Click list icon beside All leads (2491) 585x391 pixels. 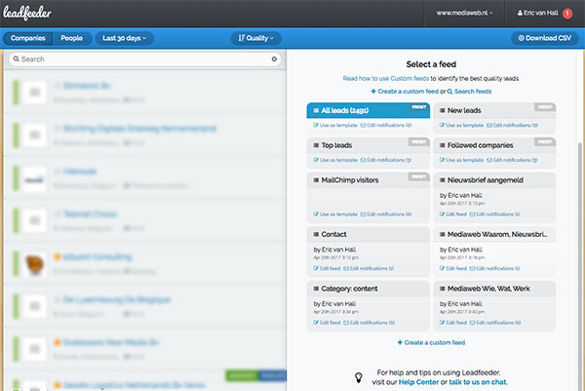click(316, 110)
